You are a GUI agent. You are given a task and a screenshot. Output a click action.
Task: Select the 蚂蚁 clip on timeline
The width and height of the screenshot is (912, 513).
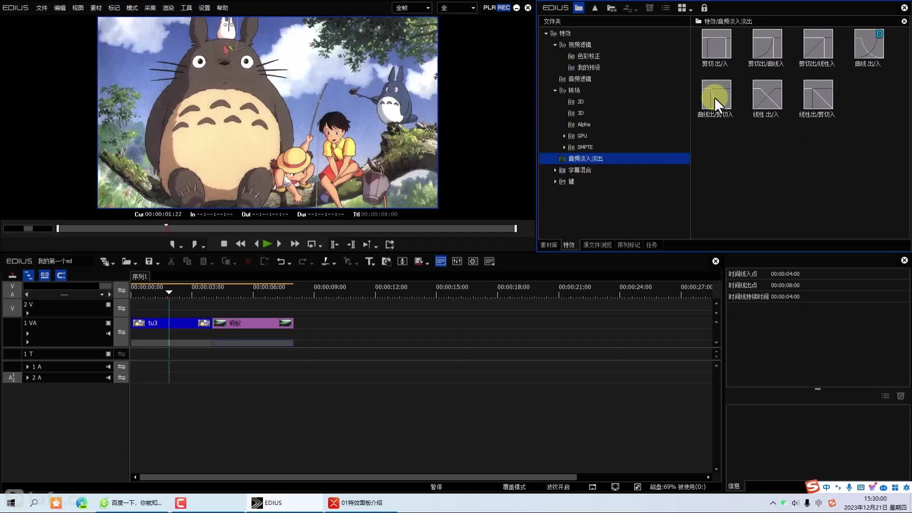[253, 323]
